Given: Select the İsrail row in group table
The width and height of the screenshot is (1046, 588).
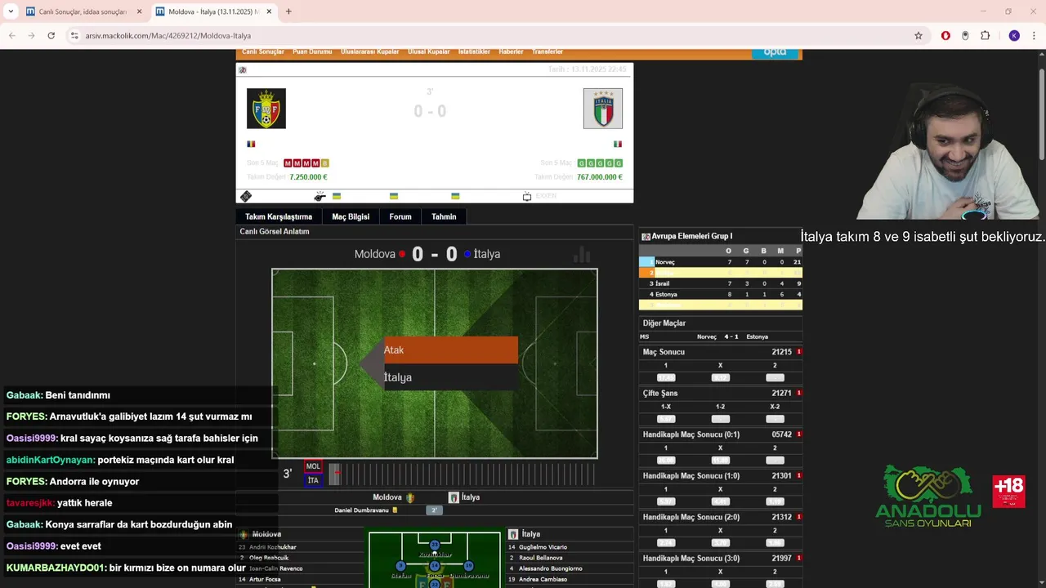Looking at the screenshot, I should [x=721, y=283].
